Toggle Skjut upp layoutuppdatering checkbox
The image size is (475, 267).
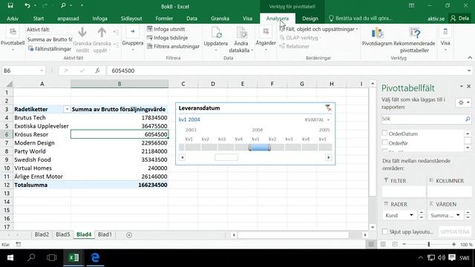point(384,231)
